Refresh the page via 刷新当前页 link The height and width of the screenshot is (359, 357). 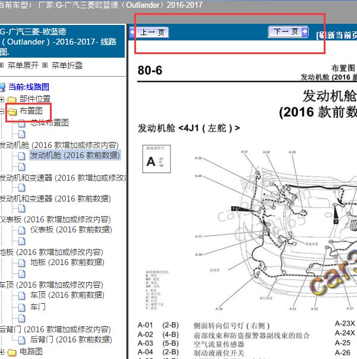point(336,35)
